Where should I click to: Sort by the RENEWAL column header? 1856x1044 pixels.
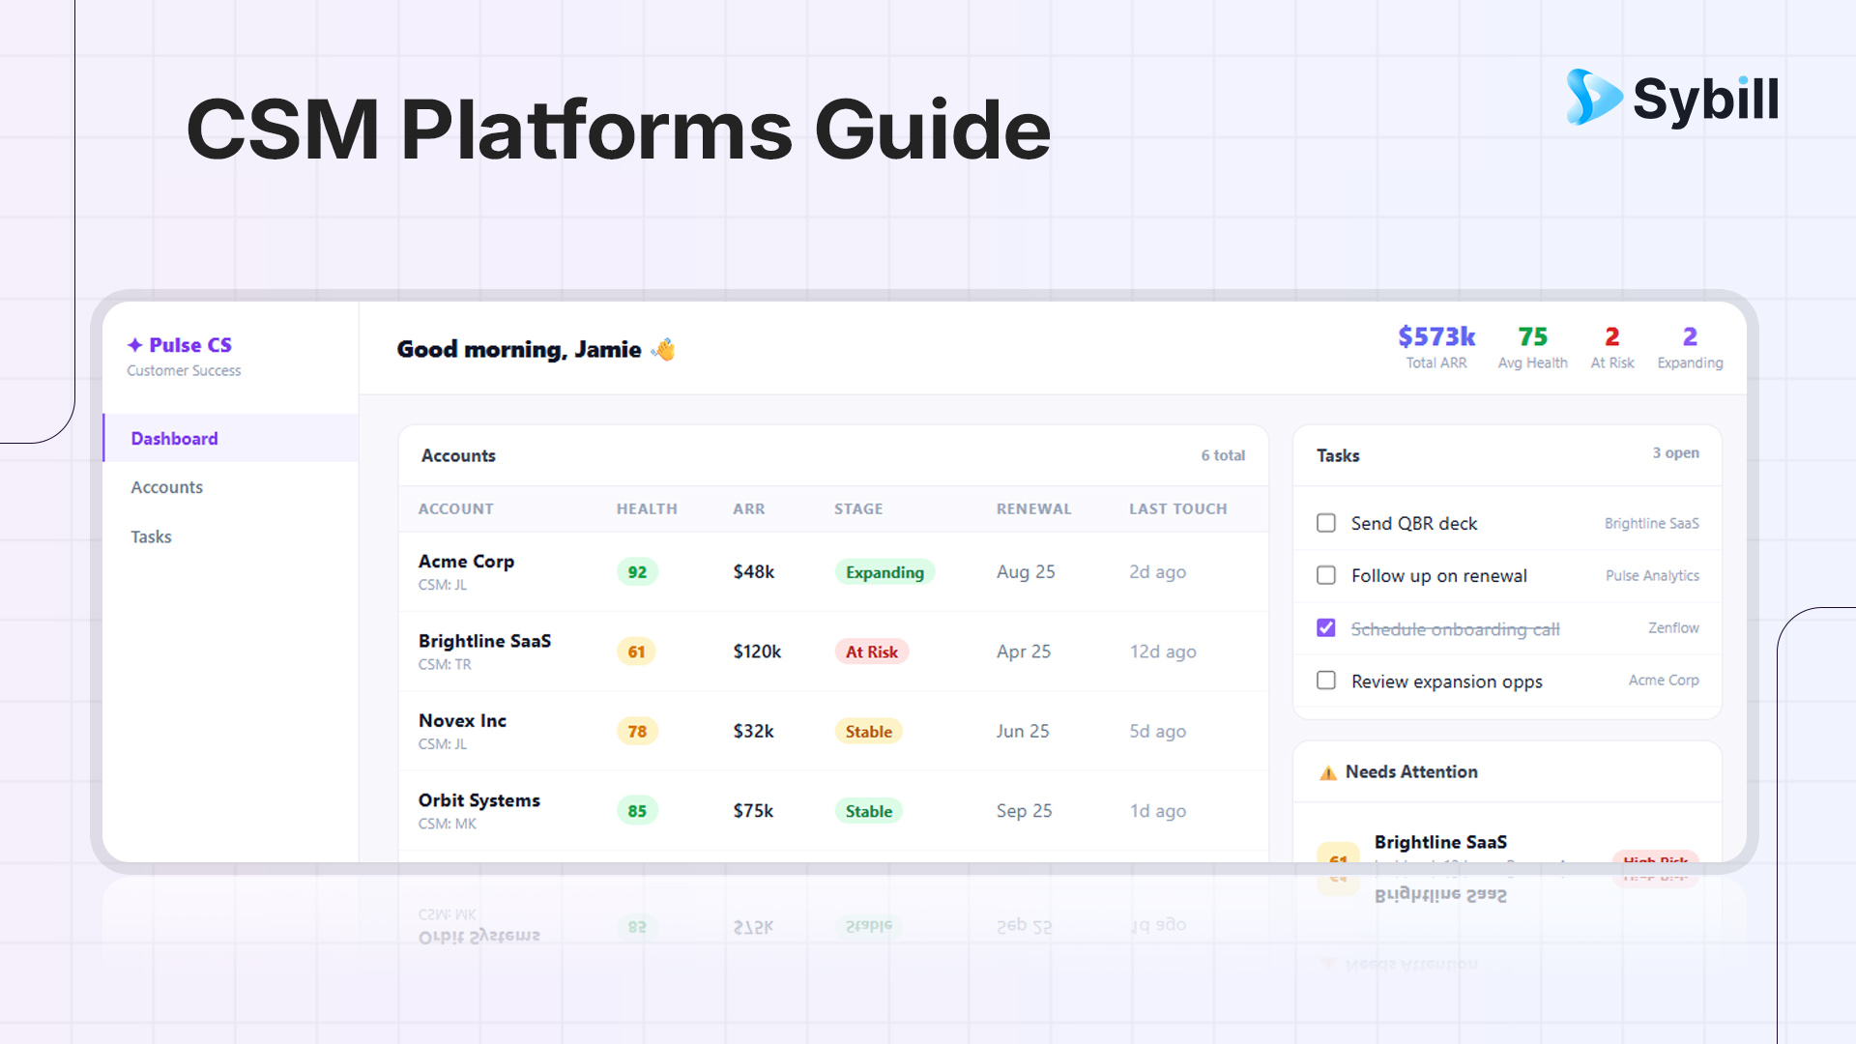click(1033, 508)
